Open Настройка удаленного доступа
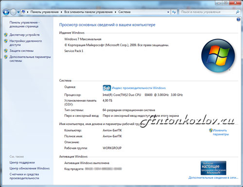The image size is (243, 187). (x=26, y=43)
